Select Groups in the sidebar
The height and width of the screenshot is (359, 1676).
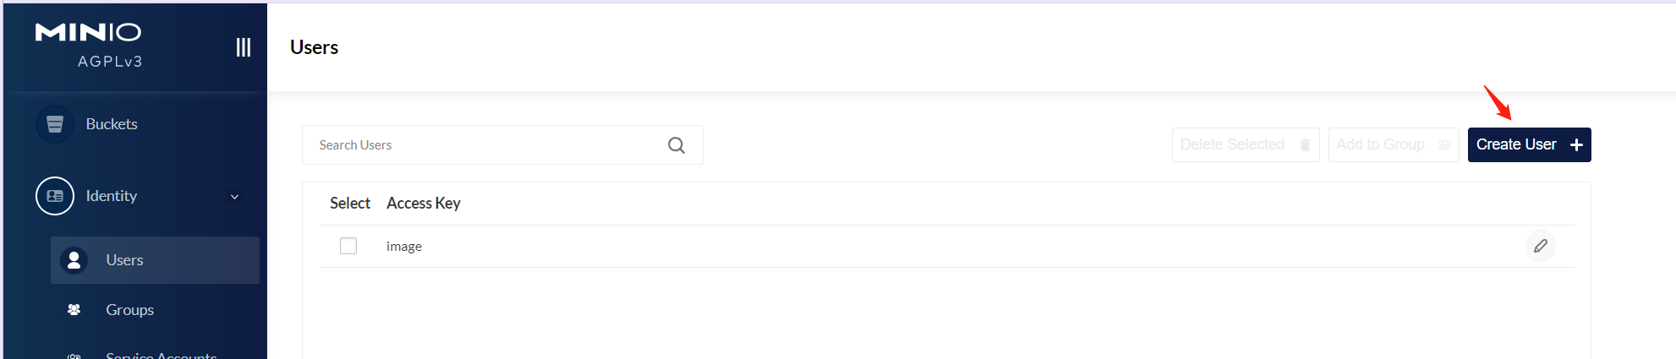click(129, 310)
